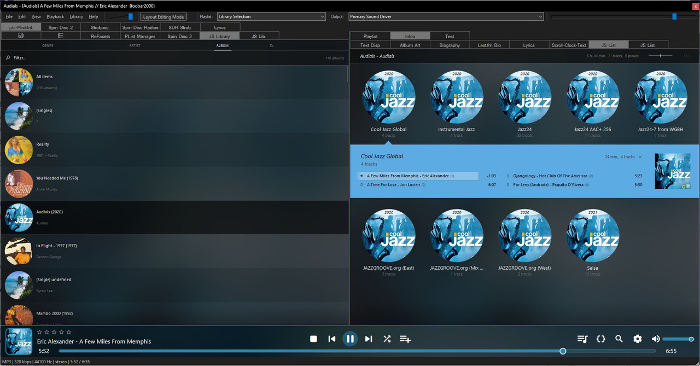Skip to the previous track
The width and height of the screenshot is (700, 366).
[x=331, y=339]
